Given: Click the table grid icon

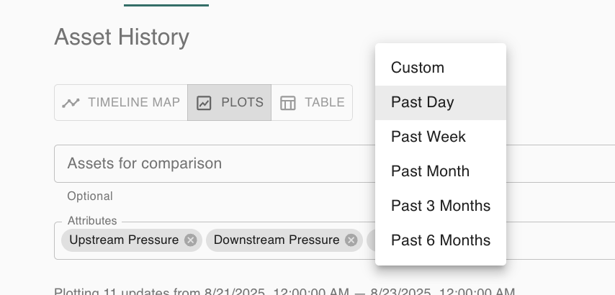Looking at the screenshot, I should (288, 103).
